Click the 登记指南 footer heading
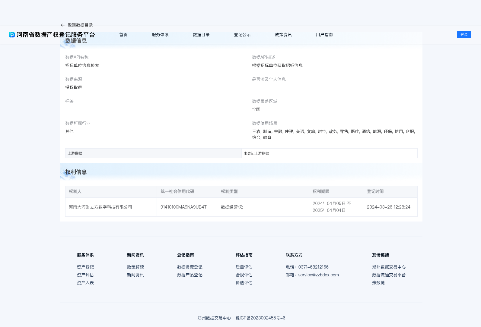Screen dimensions: 481x327 [186, 255]
